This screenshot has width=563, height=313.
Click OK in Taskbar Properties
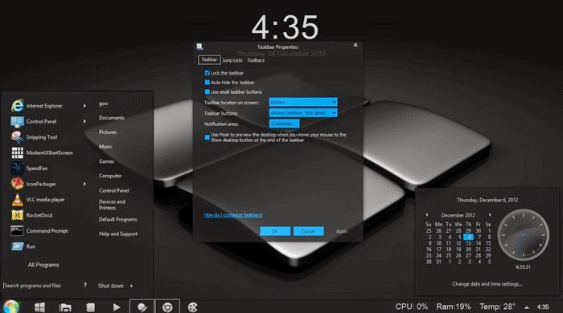pyautogui.click(x=275, y=231)
